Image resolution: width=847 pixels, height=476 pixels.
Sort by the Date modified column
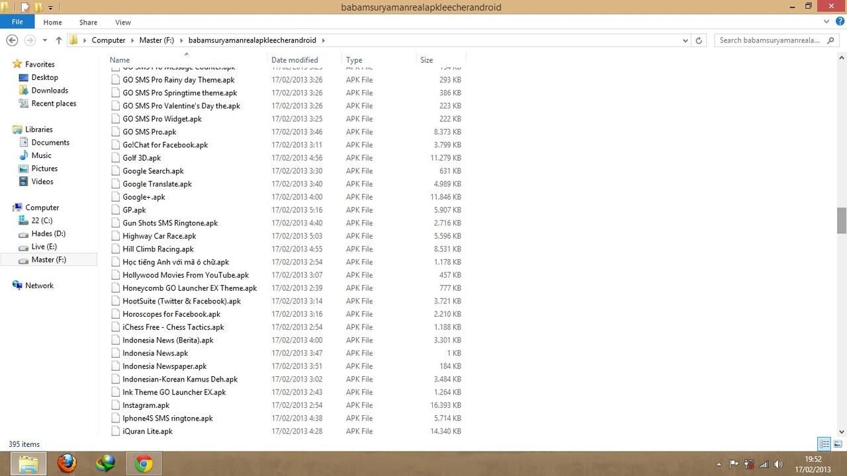pyautogui.click(x=294, y=59)
